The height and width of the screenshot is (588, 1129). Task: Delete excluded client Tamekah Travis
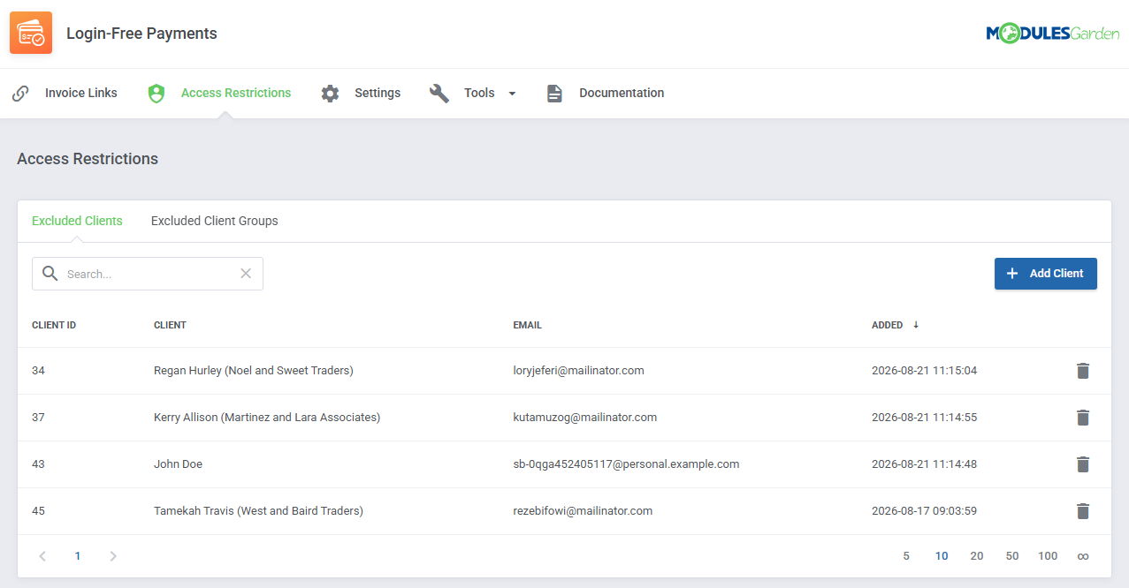pos(1083,511)
